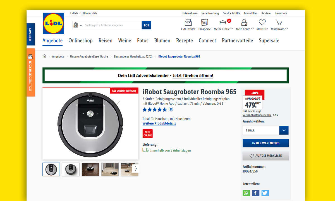Screen dimensions: 335x201
Task: Go to Angebote breadcrumb
Action: tap(58, 56)
